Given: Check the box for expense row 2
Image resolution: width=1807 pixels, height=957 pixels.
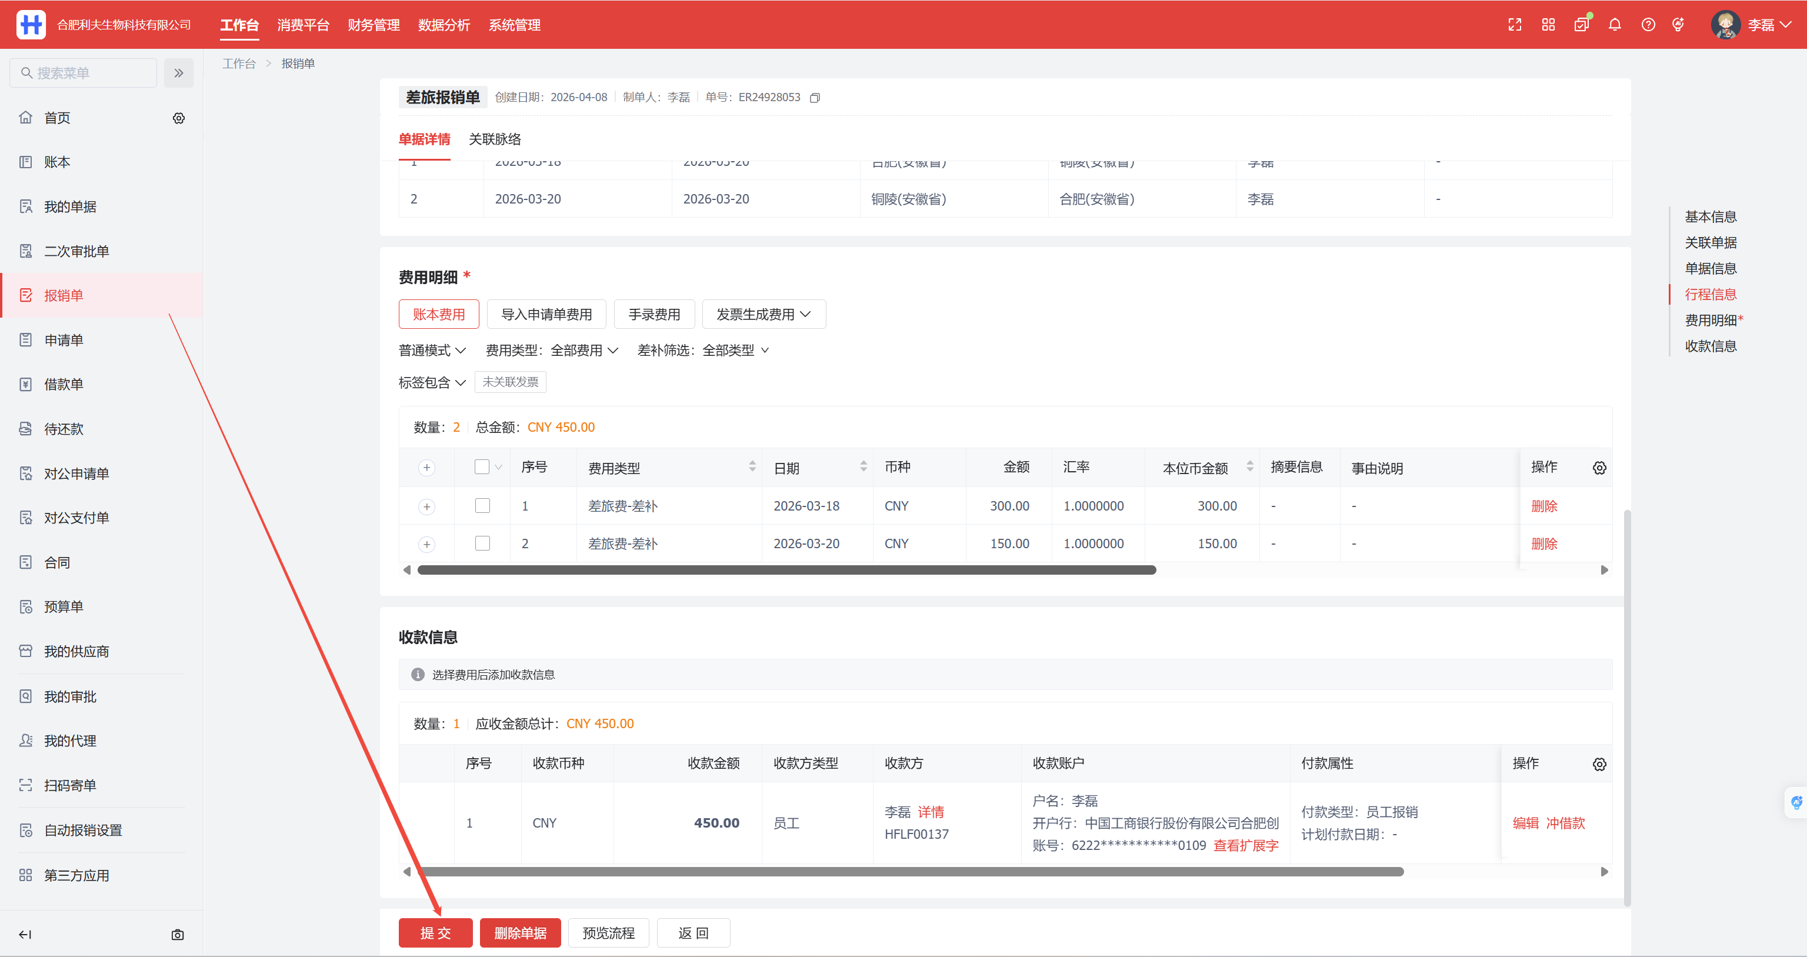Looking at the screenshot, I should click(x=482, y=543).
